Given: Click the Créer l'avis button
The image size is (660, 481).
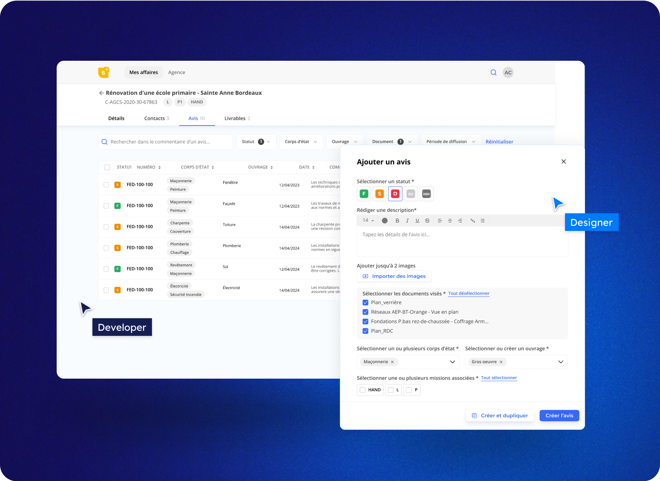Looking at the screenshot, I should [559, 416].
